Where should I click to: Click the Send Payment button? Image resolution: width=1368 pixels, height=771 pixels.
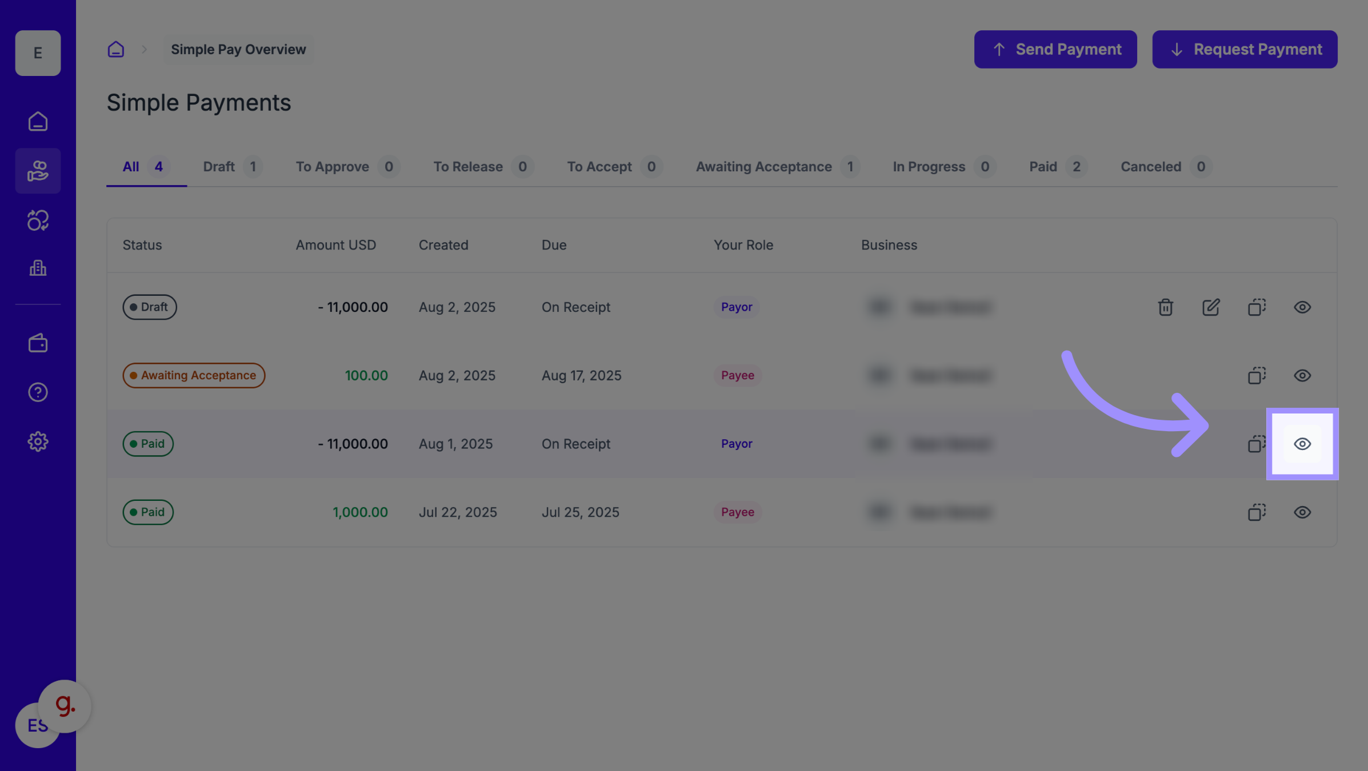click(x=1055, y=50)
